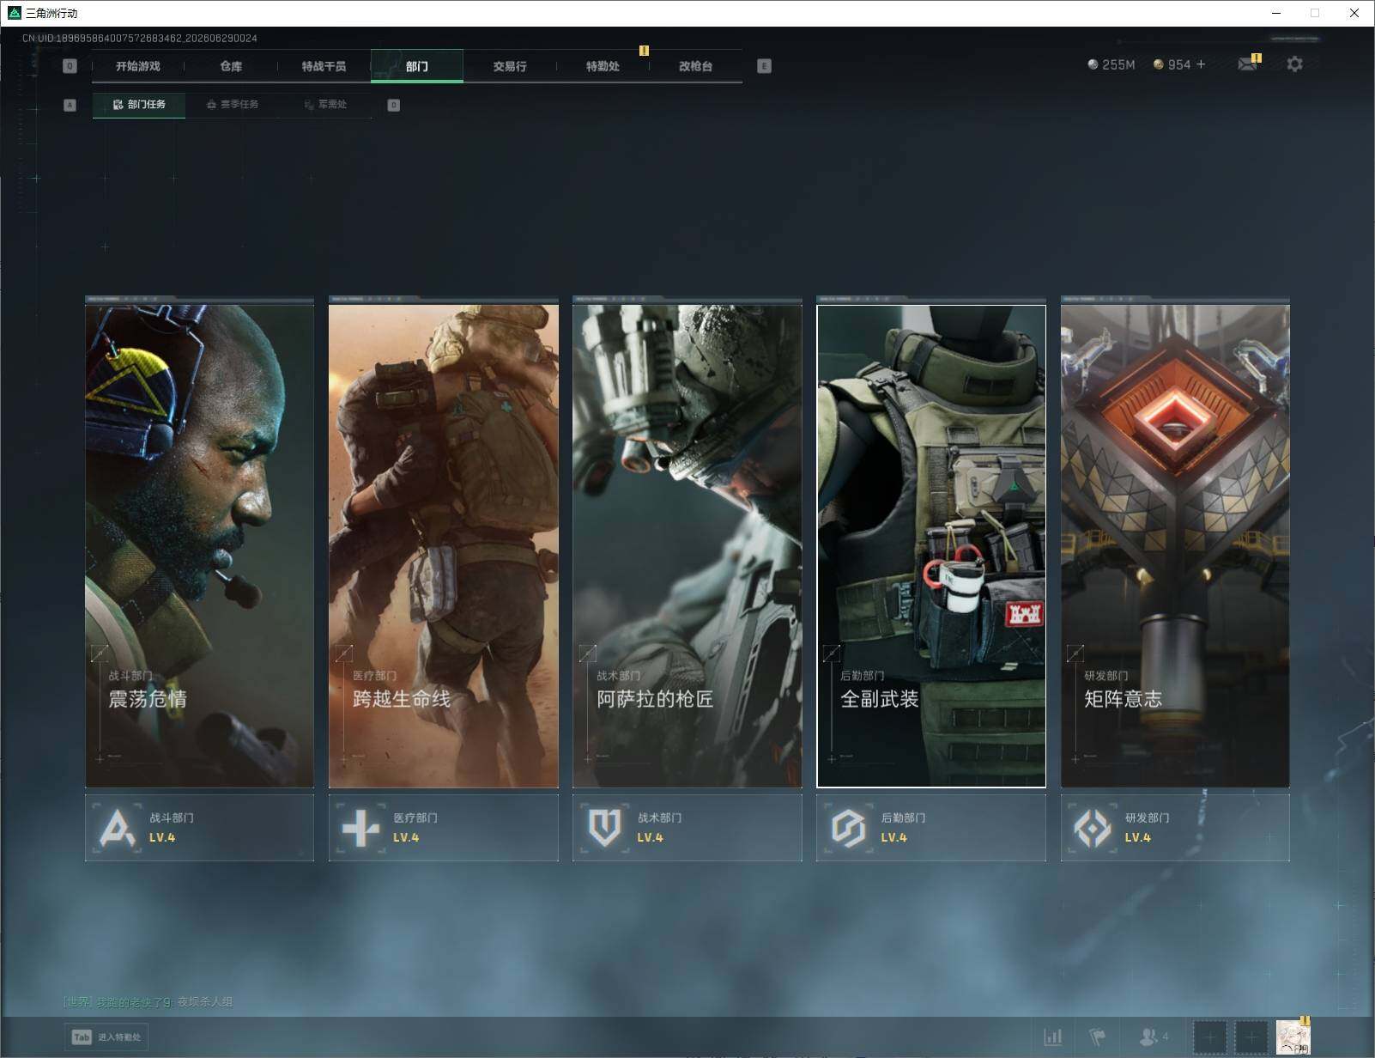The image size is (1375, 1058).
Task: Open the 特战干员 tab
Action: pyautogui.click(x=324, y=66)
